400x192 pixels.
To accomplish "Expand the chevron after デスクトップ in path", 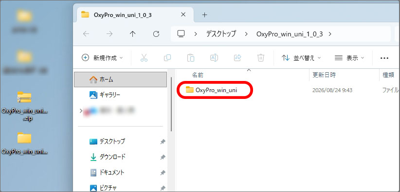I will click(x=246, y=34).
